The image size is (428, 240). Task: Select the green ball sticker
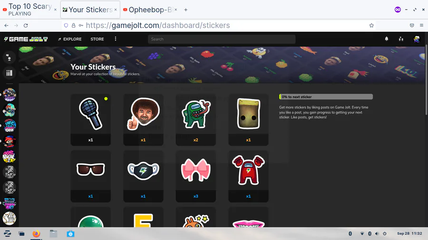[x=91, y=217]
